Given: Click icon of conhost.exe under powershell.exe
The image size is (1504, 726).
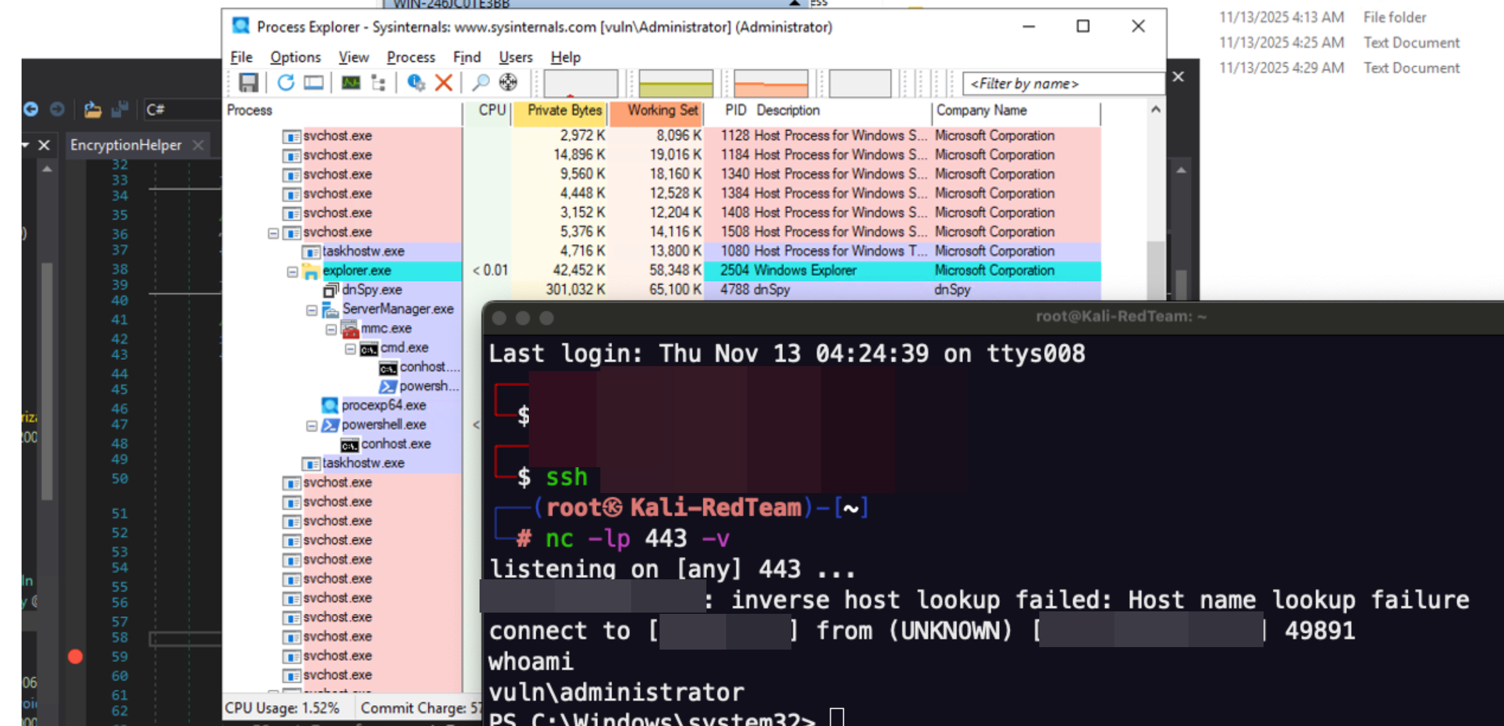Looking at the screenshot, I should 349,444.
